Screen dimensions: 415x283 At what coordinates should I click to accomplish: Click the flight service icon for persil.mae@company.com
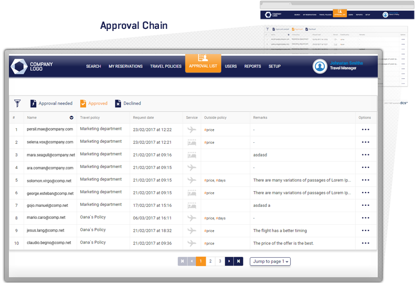tap(191, 129)
